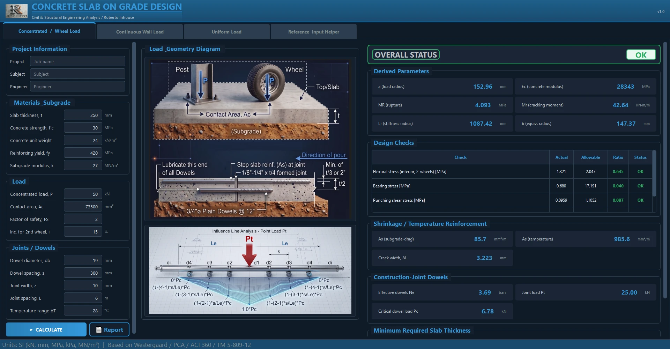Select the Dowel spacing s field
The width and height of the screenshot is (670, 349).
[x=83, y=273]
